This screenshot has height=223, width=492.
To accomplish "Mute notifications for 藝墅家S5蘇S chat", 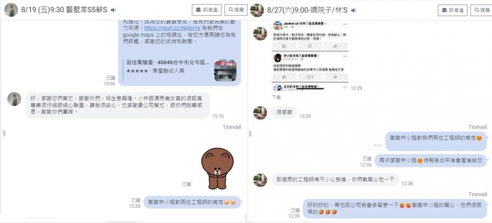I will click(x=113, y=10).
